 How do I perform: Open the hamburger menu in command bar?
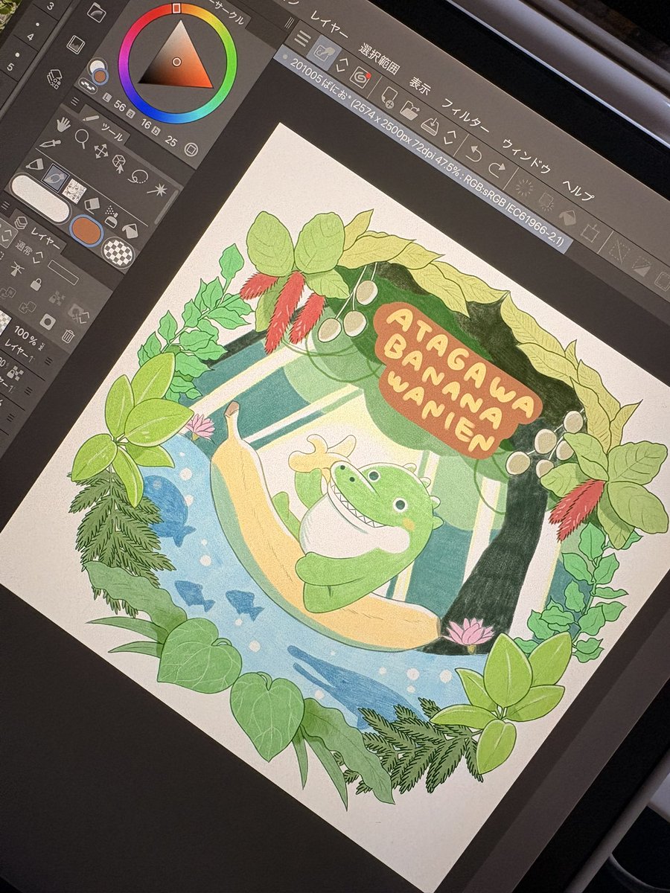[x=302, y=38]
